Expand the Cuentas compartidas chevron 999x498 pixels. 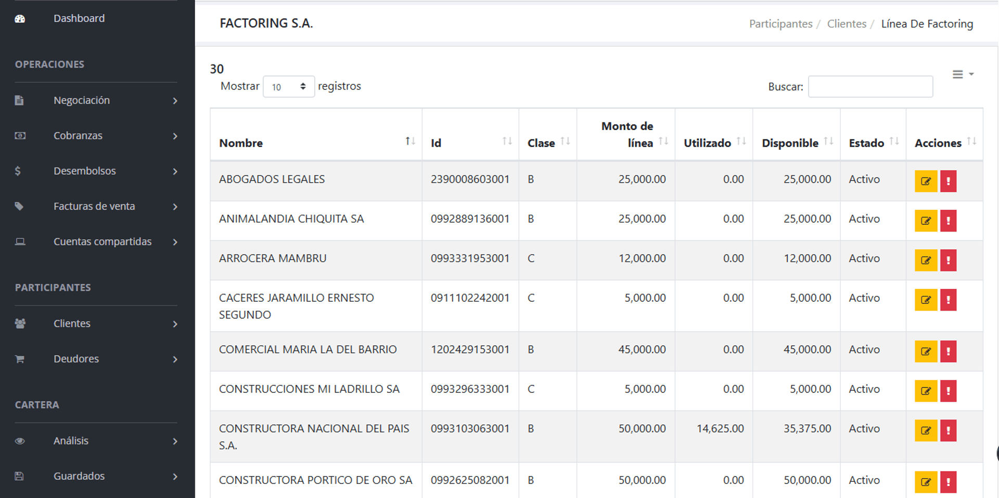pos(175,242)
